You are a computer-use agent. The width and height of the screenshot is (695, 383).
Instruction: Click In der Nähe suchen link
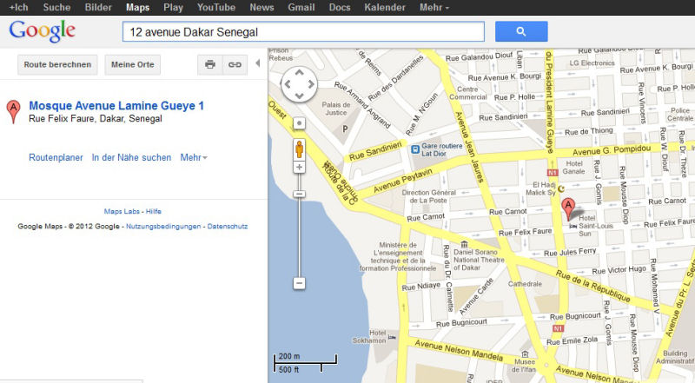[x=131, y=157]
